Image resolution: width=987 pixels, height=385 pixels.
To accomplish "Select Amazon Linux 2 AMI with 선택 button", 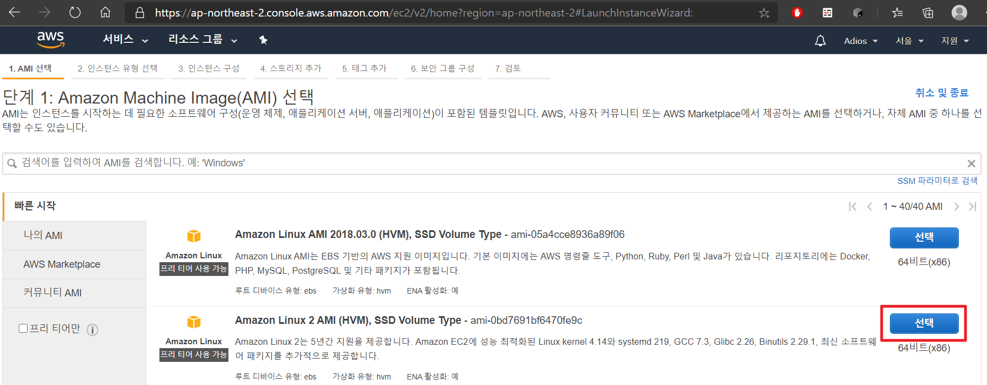I will click(924, 323).
